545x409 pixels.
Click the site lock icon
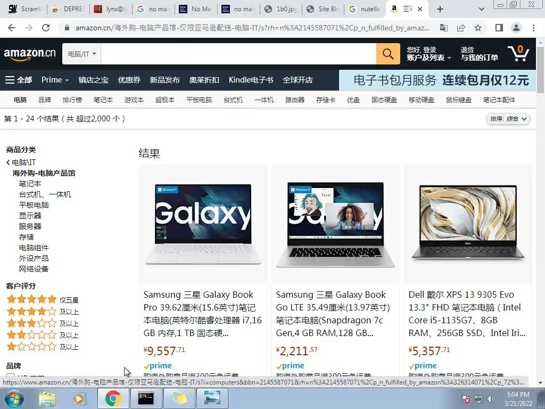coord(68,28)
